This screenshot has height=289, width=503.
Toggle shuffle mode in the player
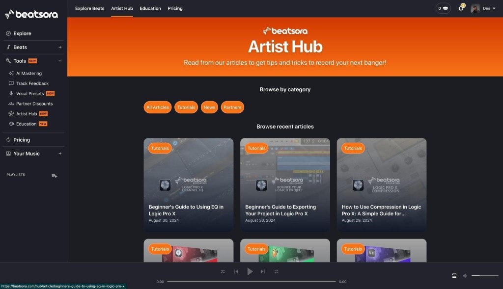(x=223, y=271)
